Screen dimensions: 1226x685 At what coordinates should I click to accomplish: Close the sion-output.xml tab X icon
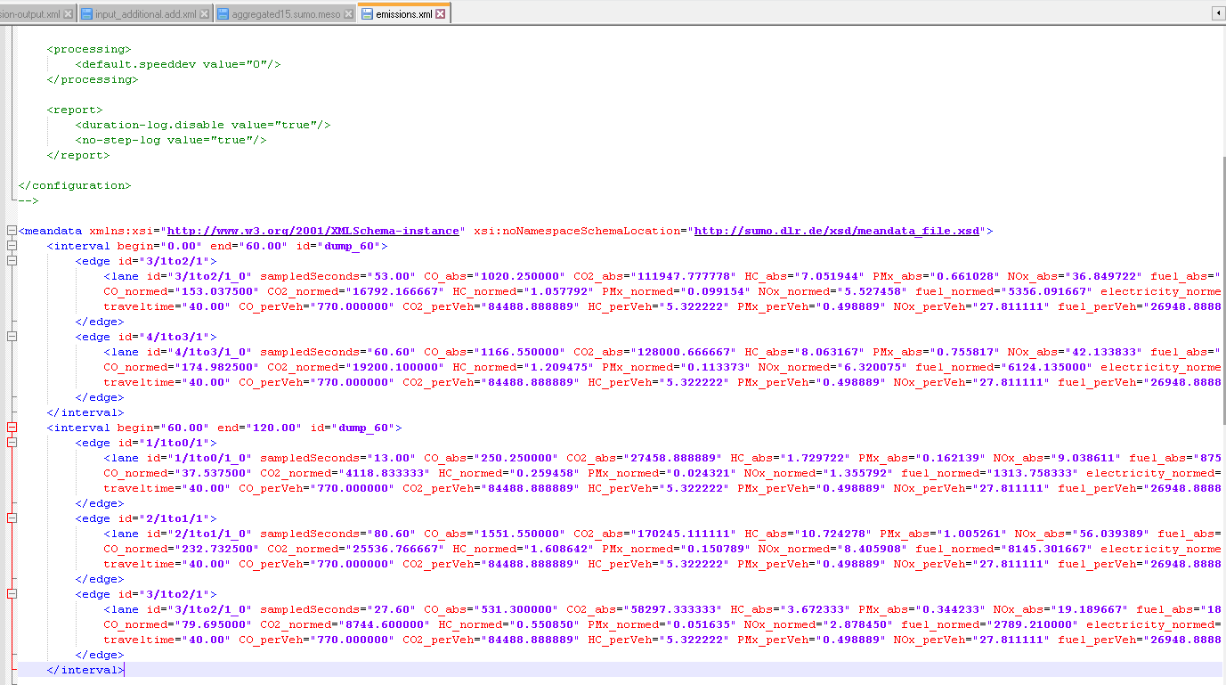coord(69,13)
